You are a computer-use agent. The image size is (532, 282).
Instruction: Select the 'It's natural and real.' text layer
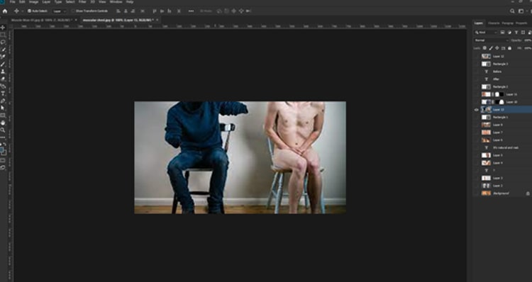(x=505, y=148)
